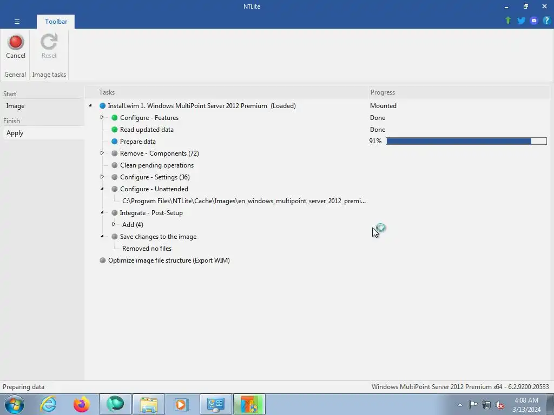Click the green update arrow icon
The height and width of the screenshot is (415, 554).
tap(508, 21)
